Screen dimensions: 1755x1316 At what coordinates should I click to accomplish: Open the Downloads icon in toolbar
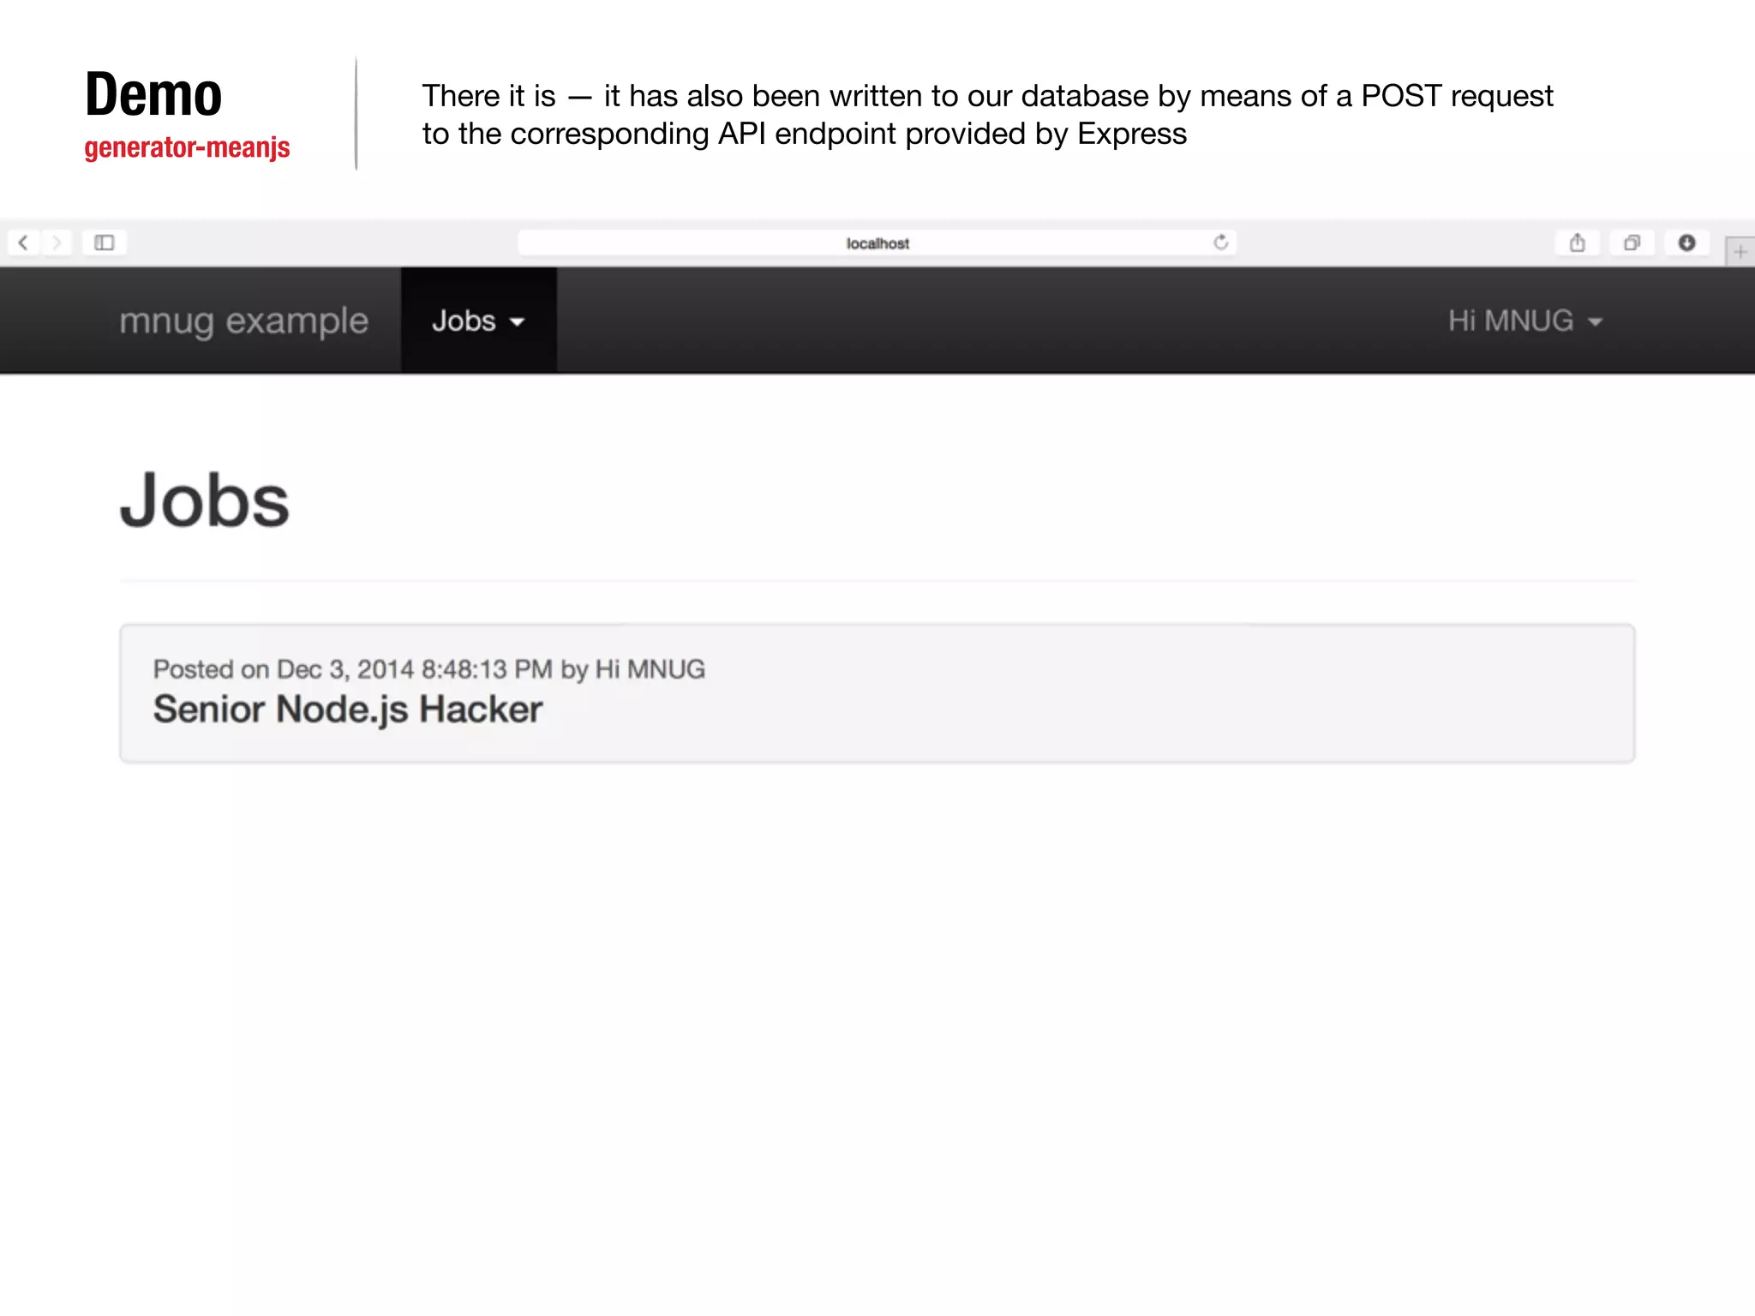point(1686,243)
